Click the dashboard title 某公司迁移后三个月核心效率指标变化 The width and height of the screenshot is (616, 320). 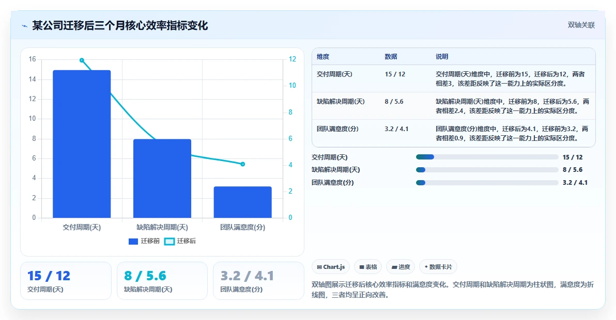pyautogui.click(x=120, y=26)
